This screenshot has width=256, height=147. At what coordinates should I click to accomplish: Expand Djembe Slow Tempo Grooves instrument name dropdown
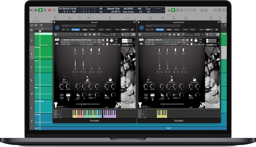click(62, 40)
